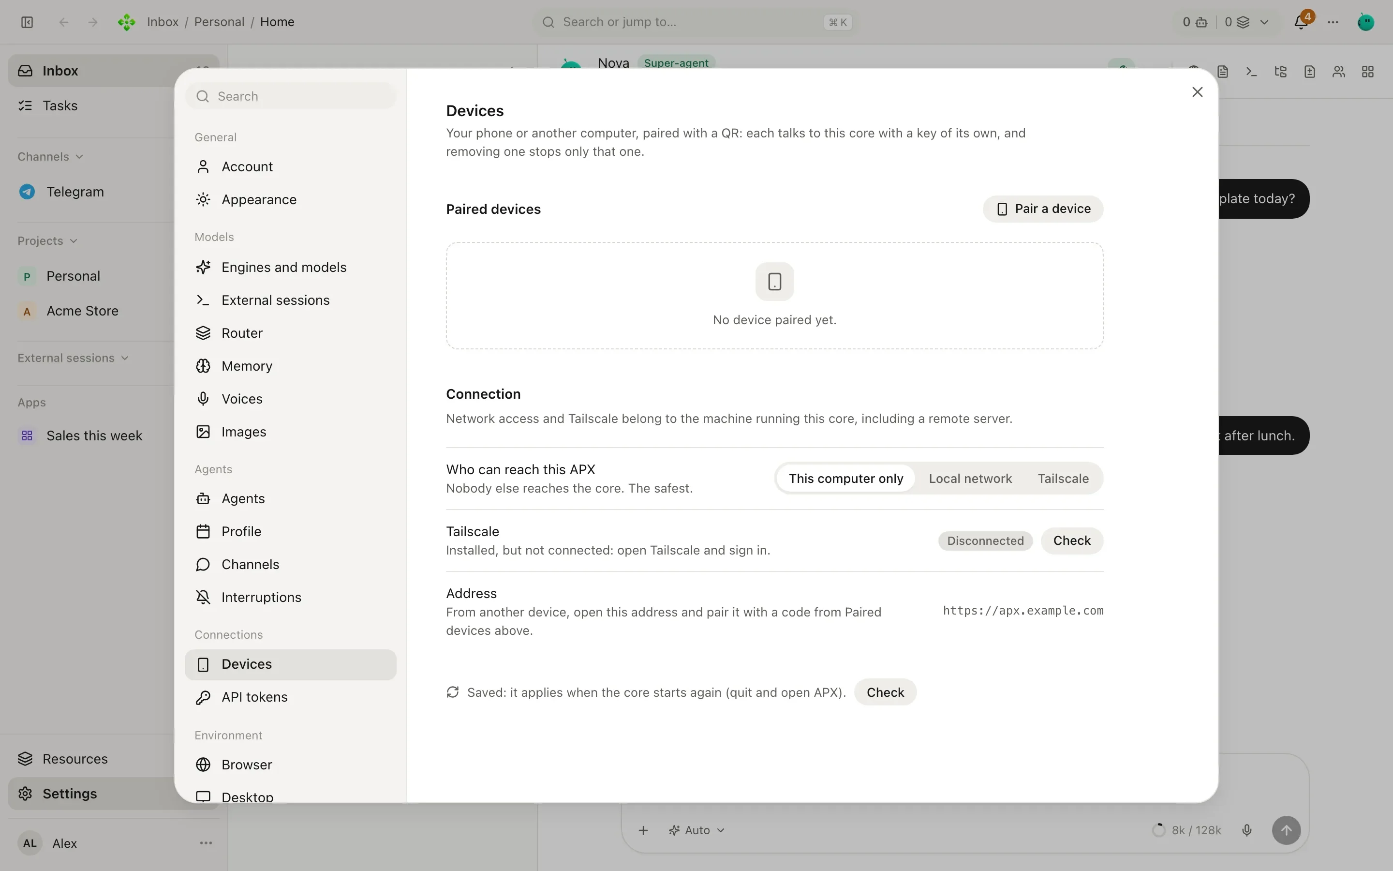The height and width of the screenshot is (871, 1393).
Task: Click the 8k / 128k context indicator
Action: 1187,830
